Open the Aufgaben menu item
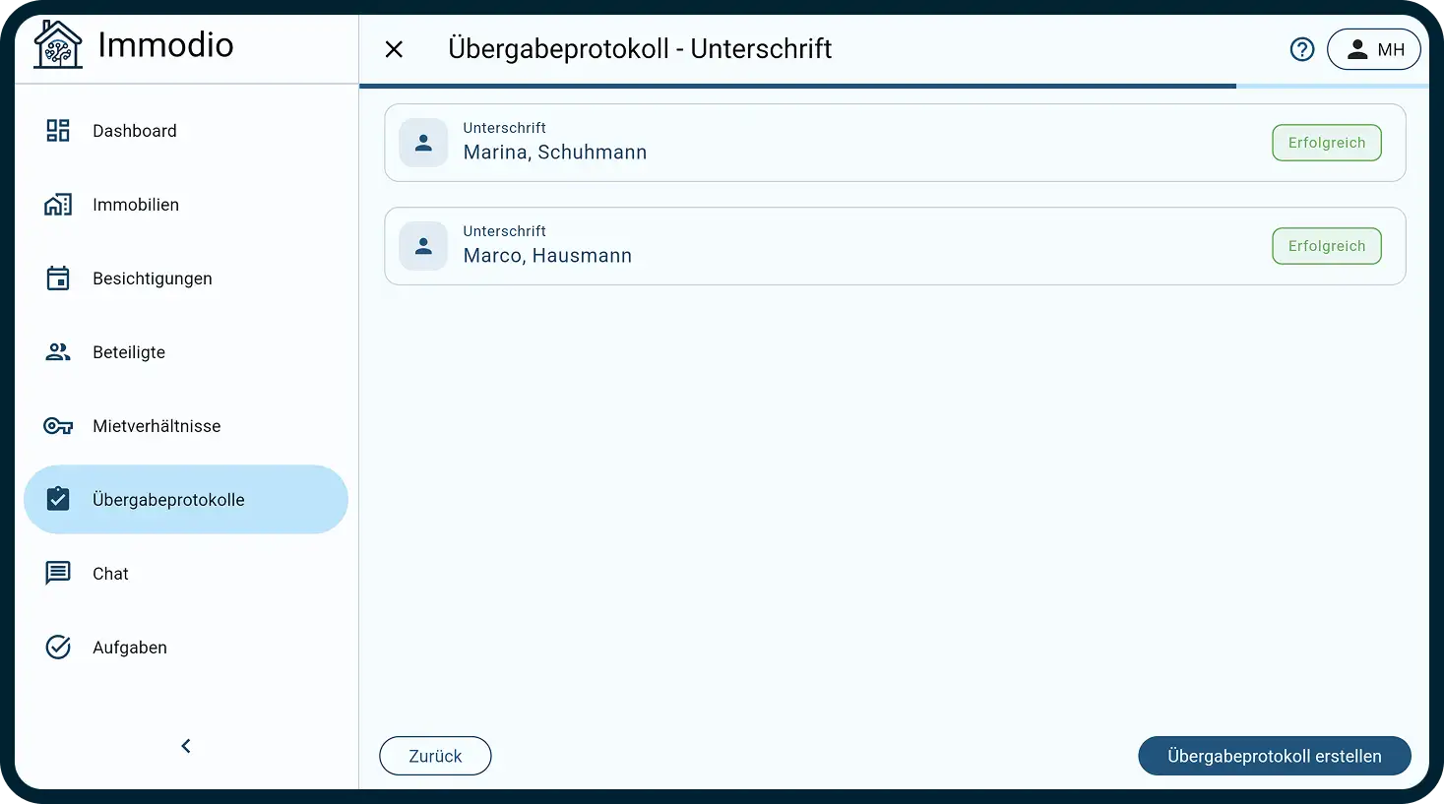Viewport: 1444px width, 804px height. coord(186,647)
